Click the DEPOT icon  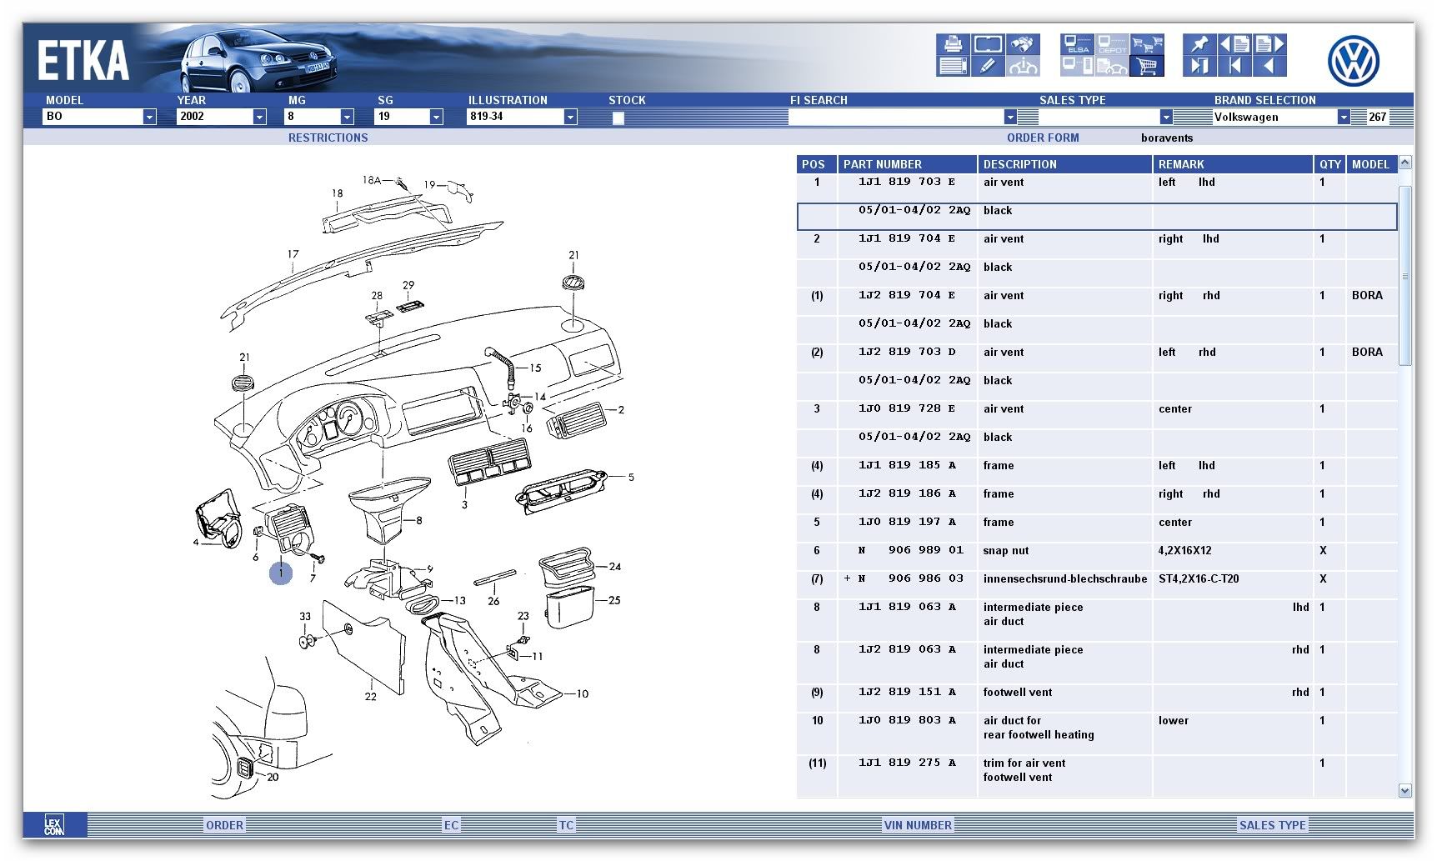point(1112,44)
